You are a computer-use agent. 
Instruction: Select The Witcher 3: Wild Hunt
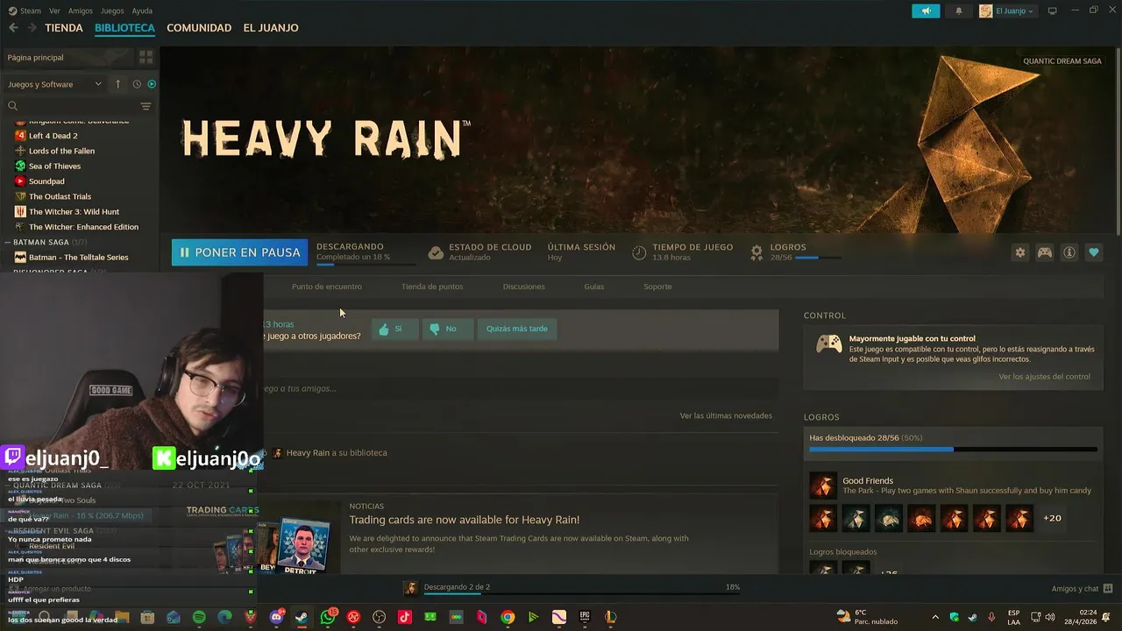pos(74,211)
